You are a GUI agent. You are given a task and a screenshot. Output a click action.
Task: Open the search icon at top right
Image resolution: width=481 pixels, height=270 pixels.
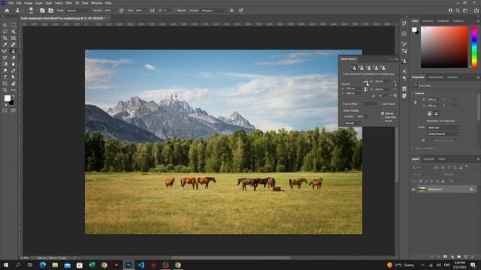(x=458, y=10)
